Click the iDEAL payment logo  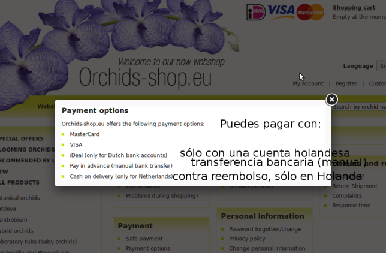tap(256, 12)
